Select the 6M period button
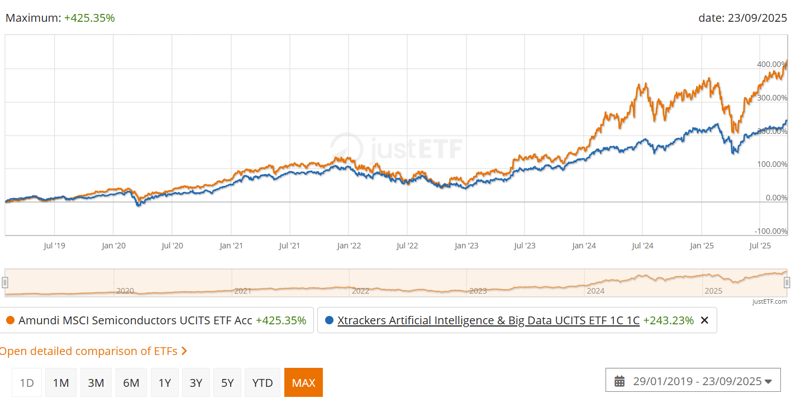 pyautogui.click(x=131, y=383)
